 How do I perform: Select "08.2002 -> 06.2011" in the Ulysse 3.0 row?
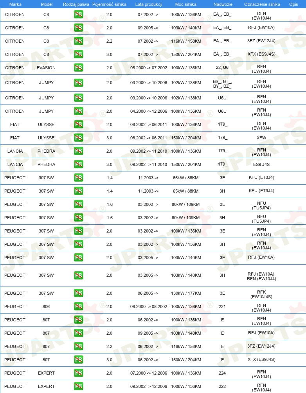tap(149, 138)
